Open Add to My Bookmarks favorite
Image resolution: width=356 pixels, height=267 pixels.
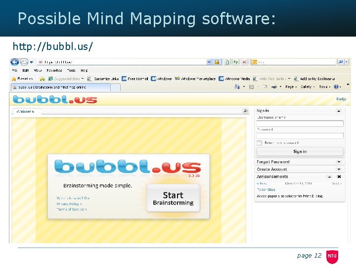coord(314,79)
